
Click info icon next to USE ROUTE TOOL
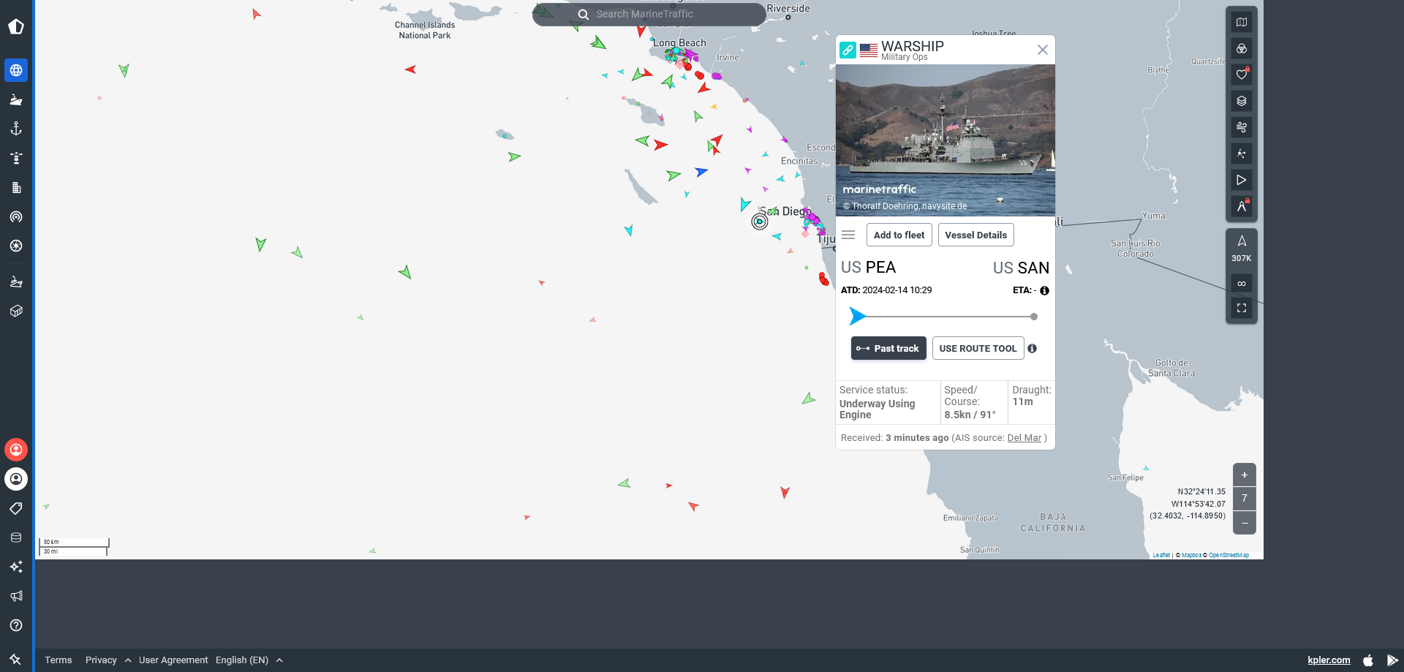click(1032, 348)
